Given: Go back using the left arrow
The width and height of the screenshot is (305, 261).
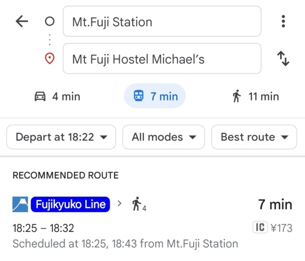Looking at the screenshot, I should coord(22,21).
